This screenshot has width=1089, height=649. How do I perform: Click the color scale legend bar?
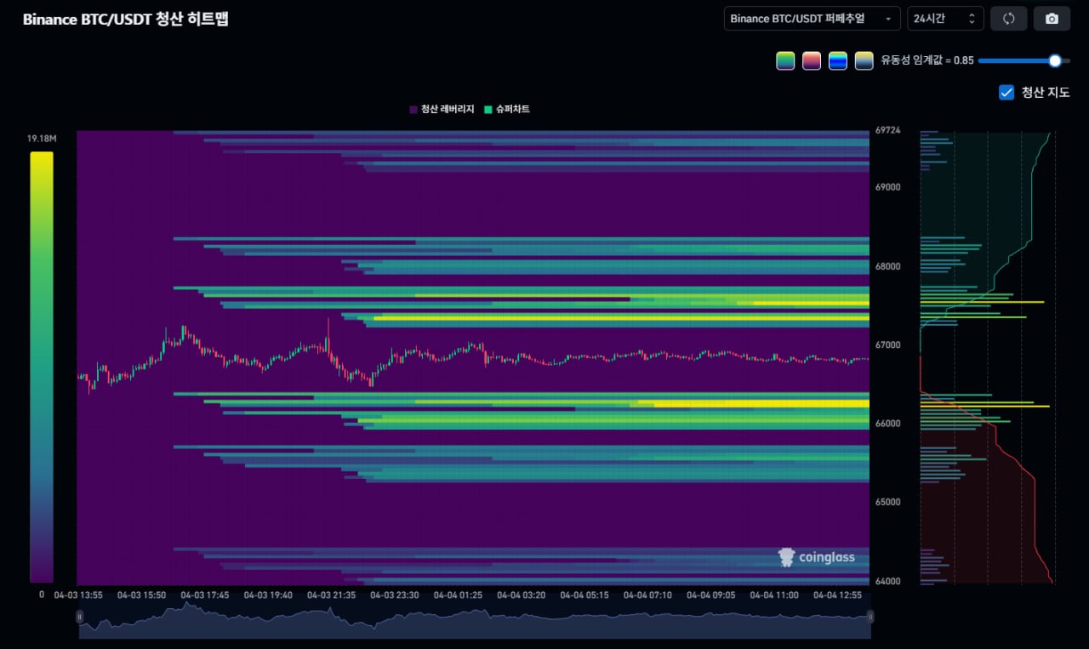coord(41,367)
